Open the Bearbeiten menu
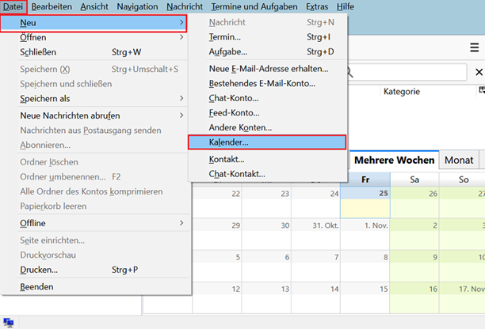485x329 pixels. click(52, 6)
